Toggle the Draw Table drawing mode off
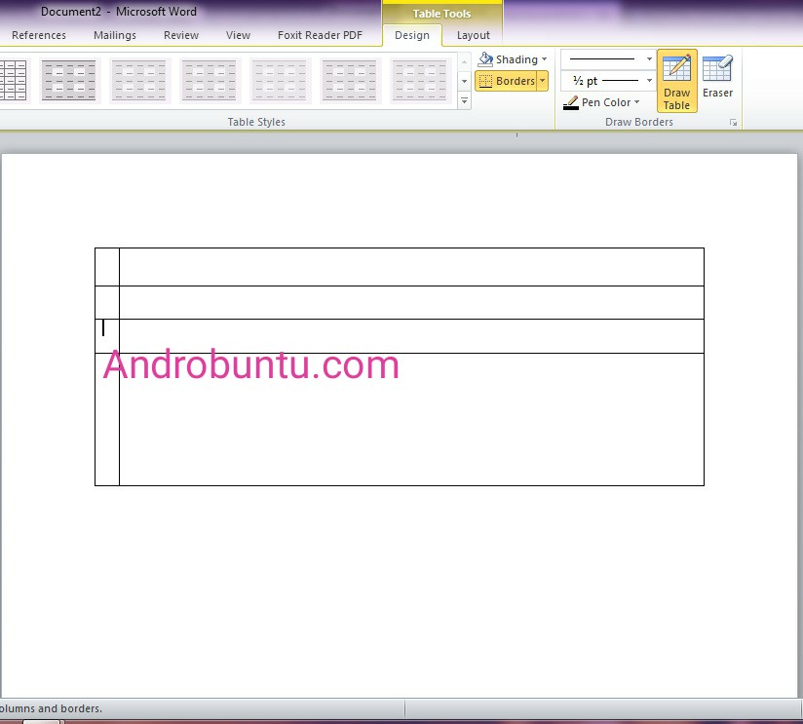The height and width of the screenshot is (724, 803). (675, 78)
